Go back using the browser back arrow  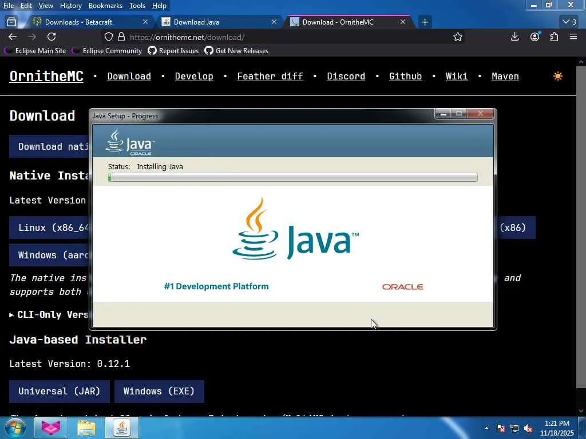point(13,37)
